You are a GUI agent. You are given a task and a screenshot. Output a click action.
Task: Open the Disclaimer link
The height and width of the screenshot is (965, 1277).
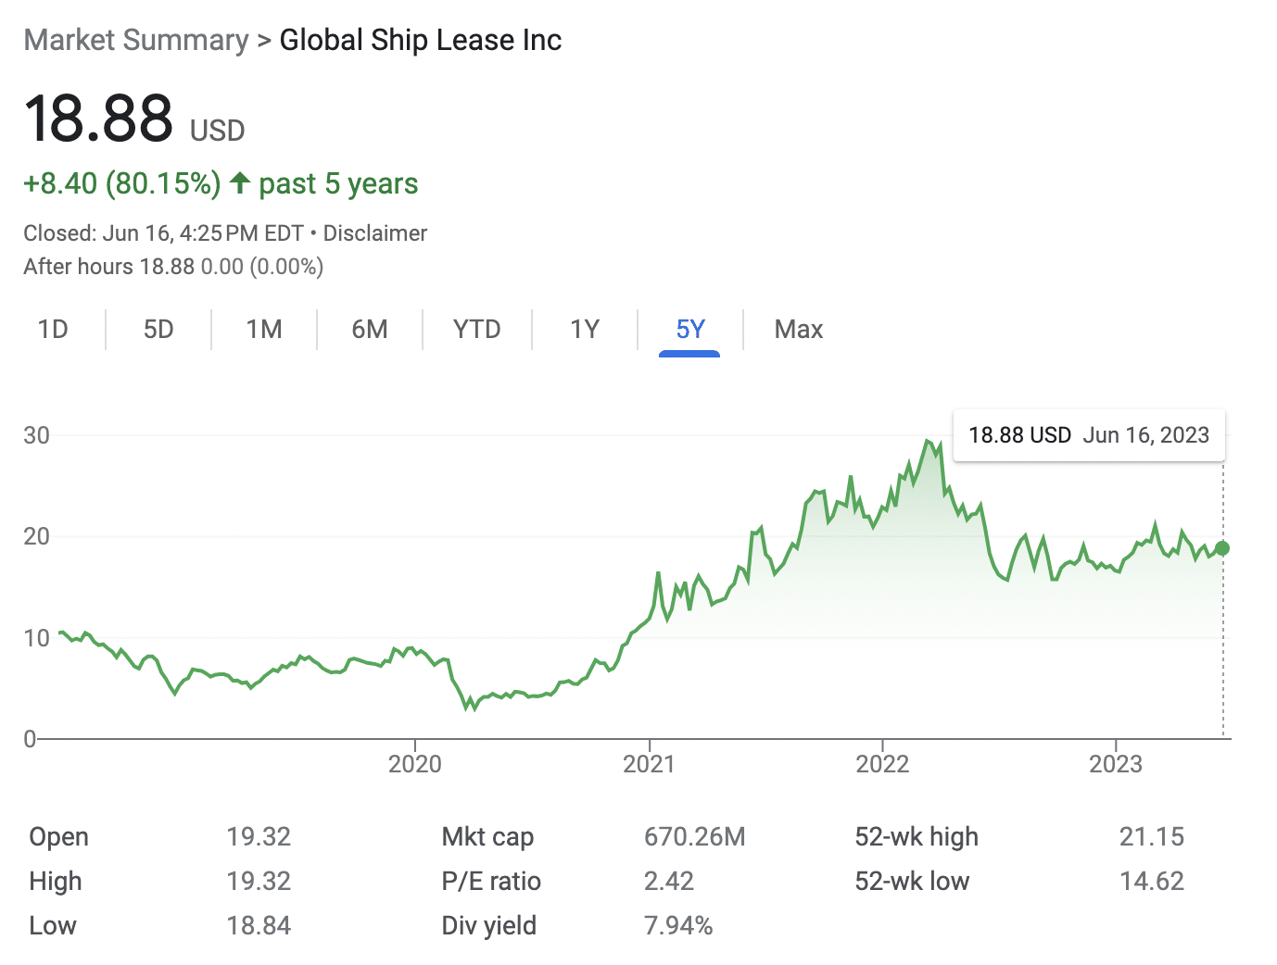[x=375, y=233]
